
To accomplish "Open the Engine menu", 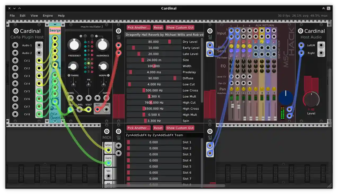I will coord(48,16).
